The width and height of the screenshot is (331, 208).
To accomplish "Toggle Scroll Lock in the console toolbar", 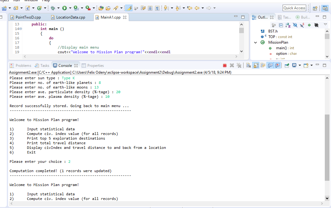I will click(x=256, y=66).
